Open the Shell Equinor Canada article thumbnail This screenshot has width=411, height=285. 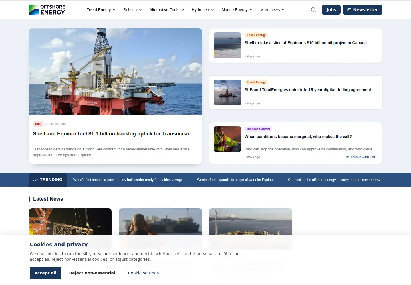coord(227,45)
